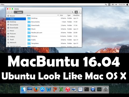Launch Firefox from the dock
The image size is (129, 97).
[x=36, y=89]
